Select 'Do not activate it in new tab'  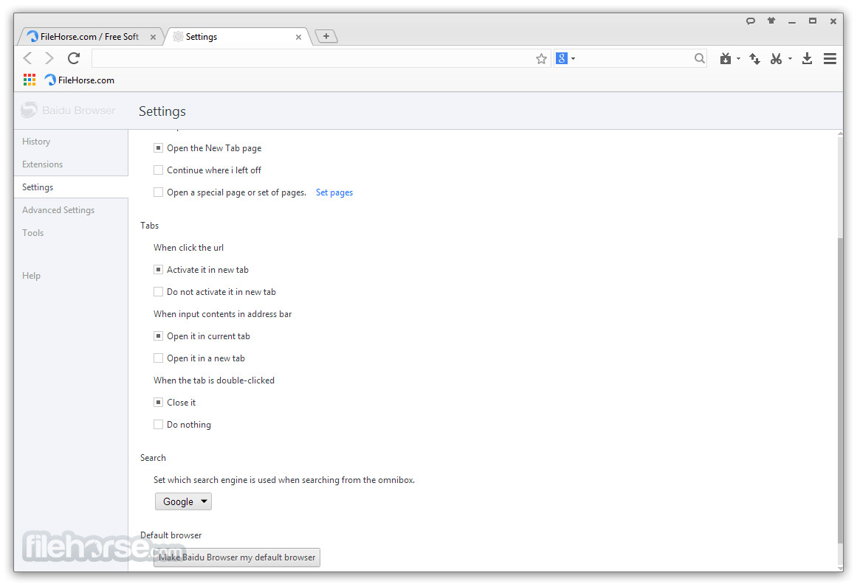[159, 292]
